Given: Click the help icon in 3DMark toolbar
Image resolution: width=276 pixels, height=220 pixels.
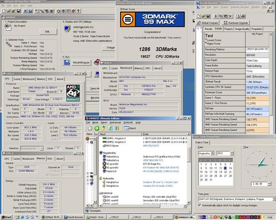Looking at the screenshot, I should pos(78,11).
